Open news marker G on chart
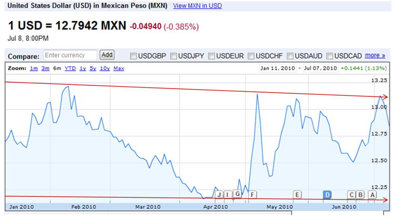The image size is (393, 216). point(238,194)
